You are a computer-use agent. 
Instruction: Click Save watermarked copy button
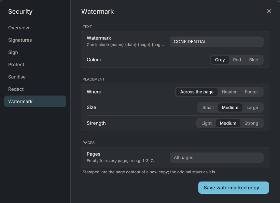point(234,188)
